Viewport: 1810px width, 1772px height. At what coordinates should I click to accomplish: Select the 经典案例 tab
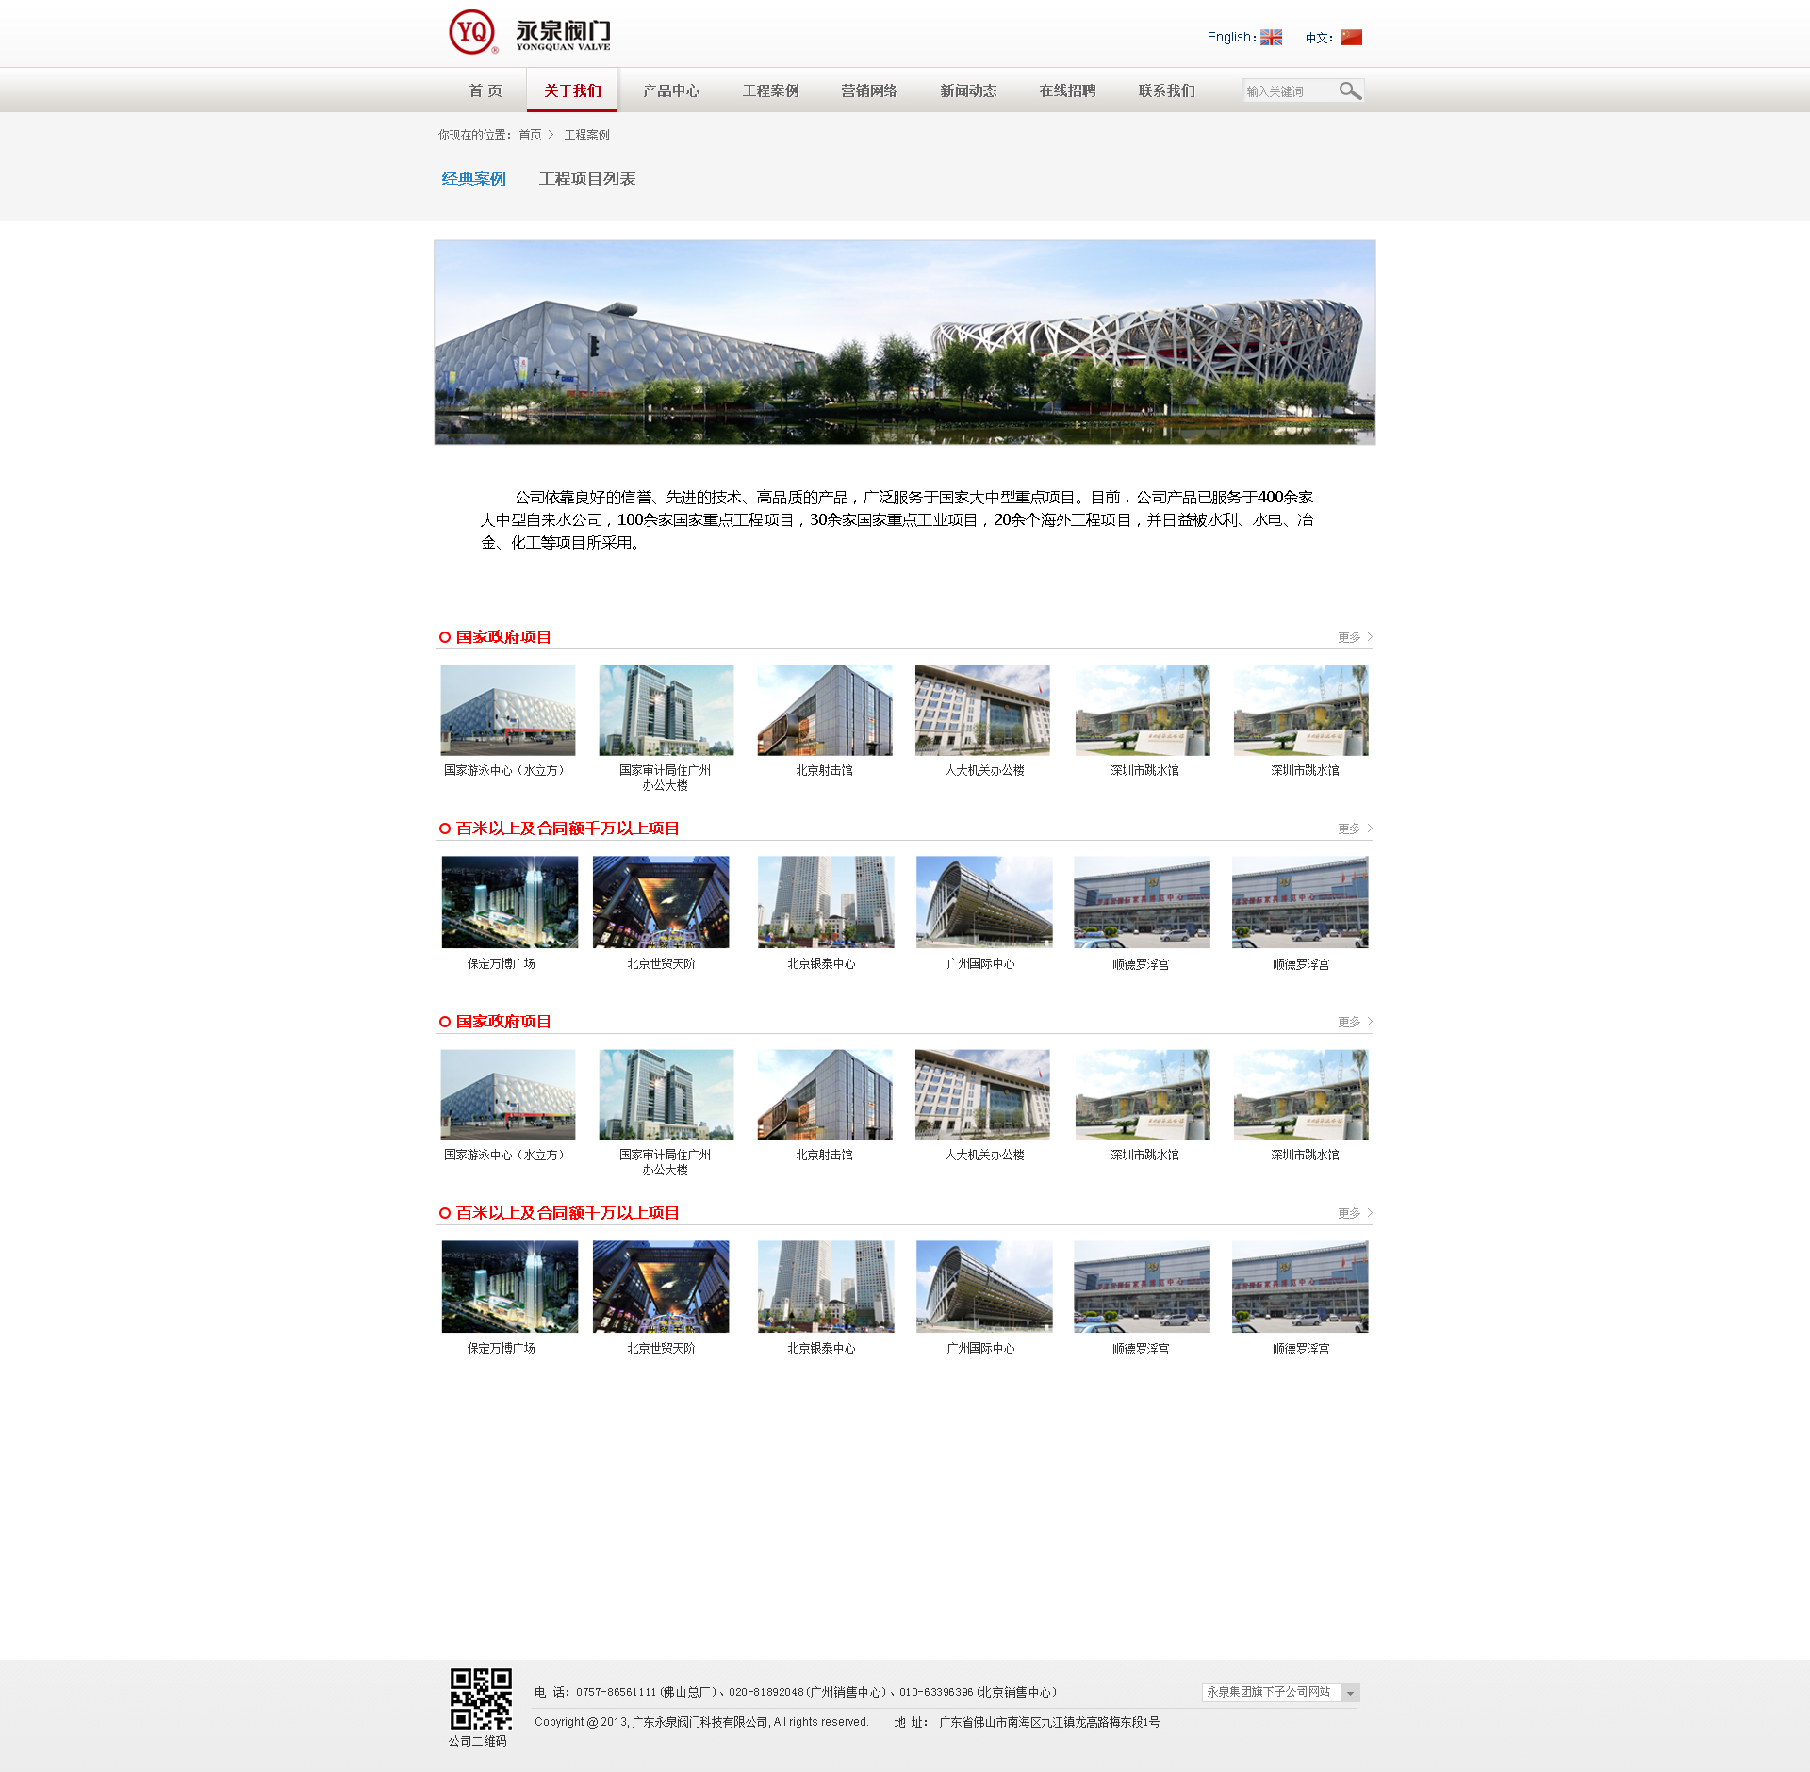coord(473,179)
